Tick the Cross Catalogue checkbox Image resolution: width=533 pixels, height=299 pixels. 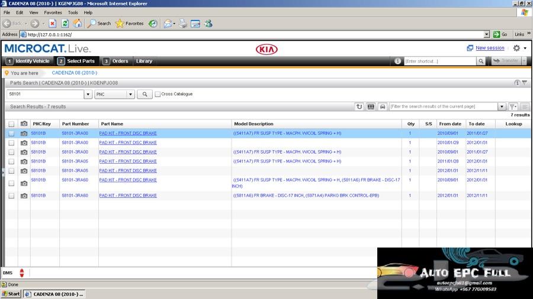pos(158,94)
